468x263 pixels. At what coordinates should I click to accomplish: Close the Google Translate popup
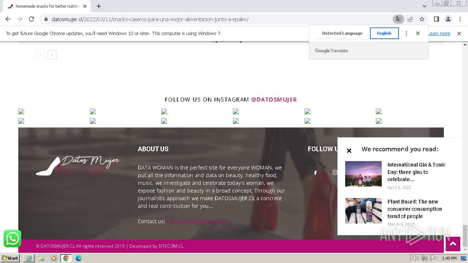pos(418,33)
